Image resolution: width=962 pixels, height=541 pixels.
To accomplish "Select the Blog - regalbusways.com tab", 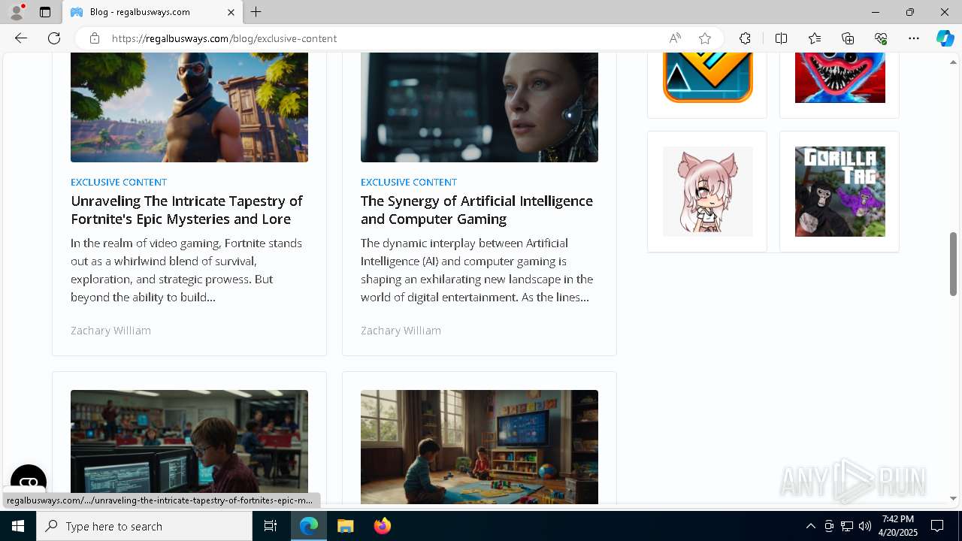I will coord(153,12).
